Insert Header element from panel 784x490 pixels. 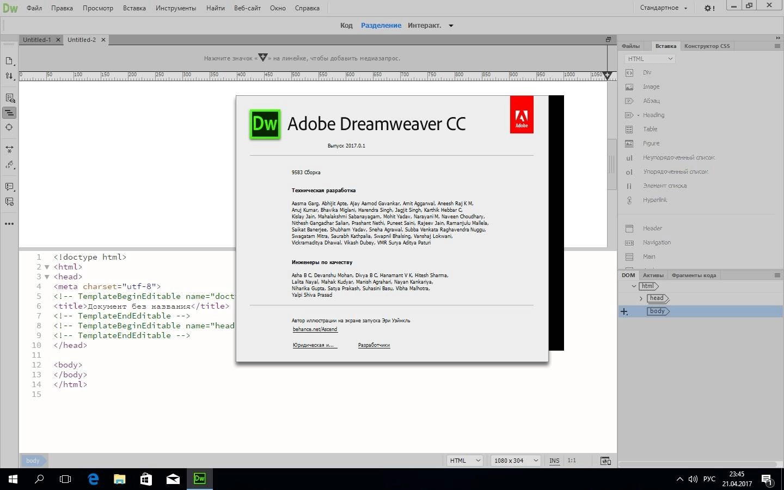pos(652,228)
